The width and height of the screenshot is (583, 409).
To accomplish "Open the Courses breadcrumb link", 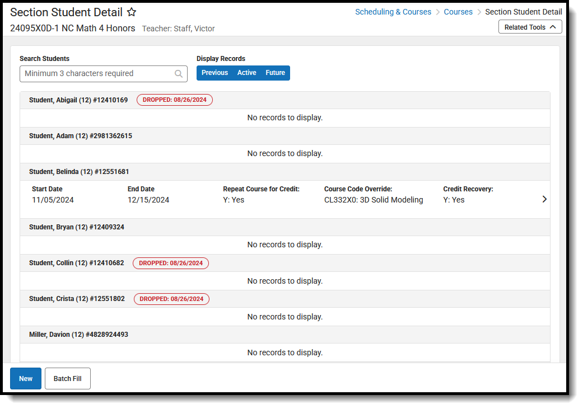I will [458, 11].
